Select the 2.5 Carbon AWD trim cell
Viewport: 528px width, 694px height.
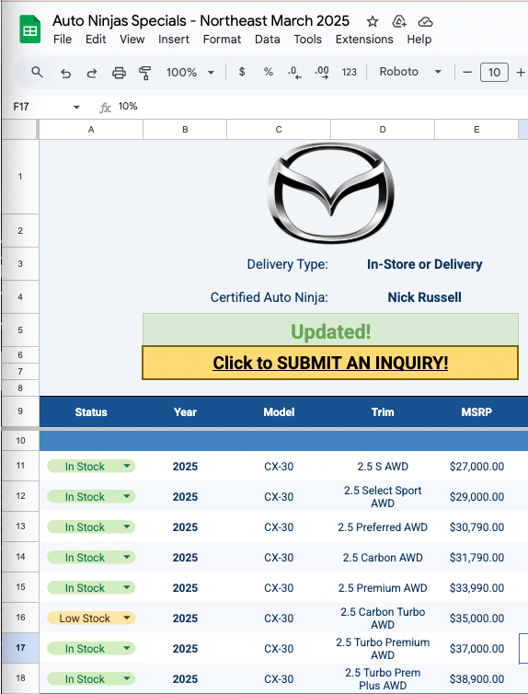click(383, 557)
